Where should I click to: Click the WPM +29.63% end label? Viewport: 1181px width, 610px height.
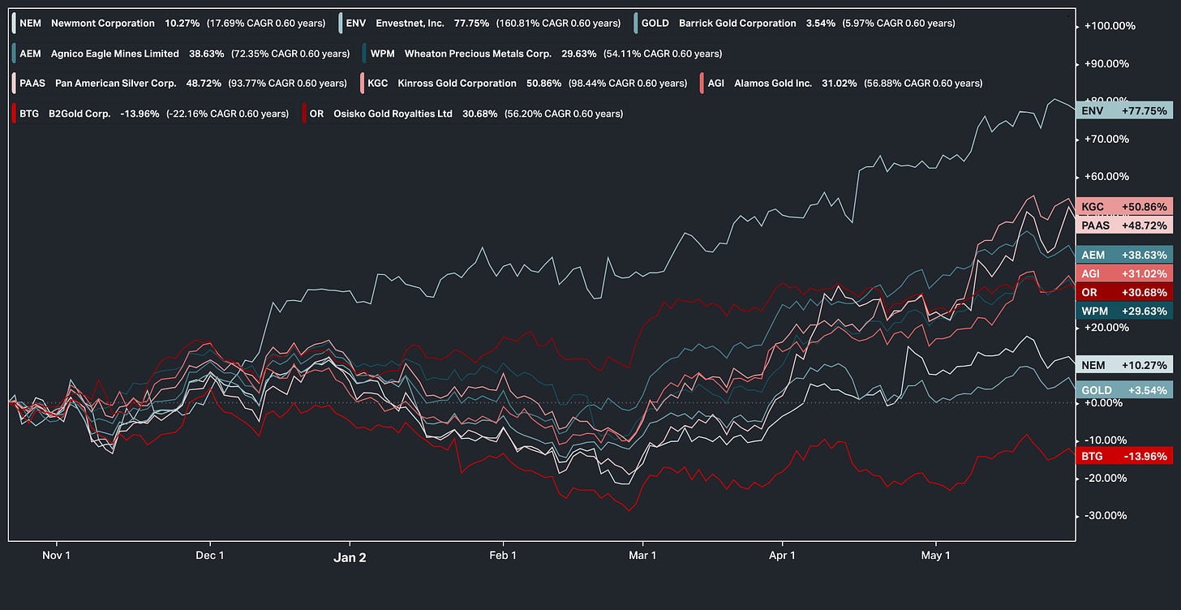1124,311
